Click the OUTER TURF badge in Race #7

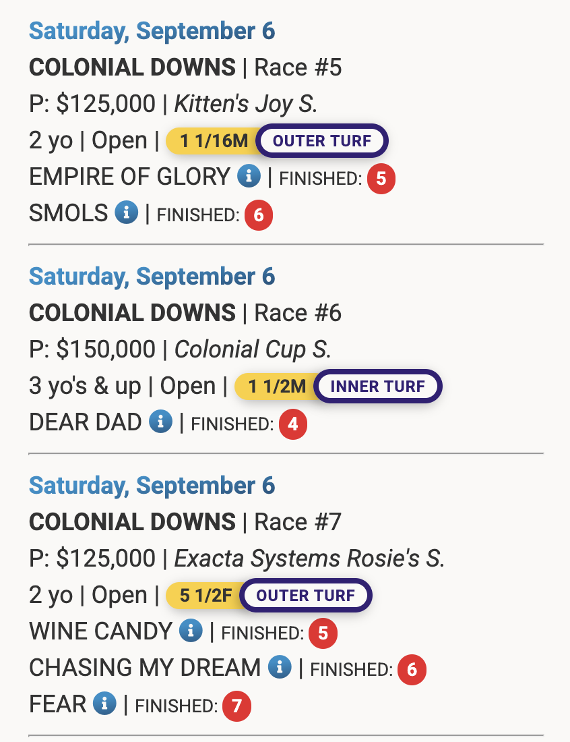(306, 596)
